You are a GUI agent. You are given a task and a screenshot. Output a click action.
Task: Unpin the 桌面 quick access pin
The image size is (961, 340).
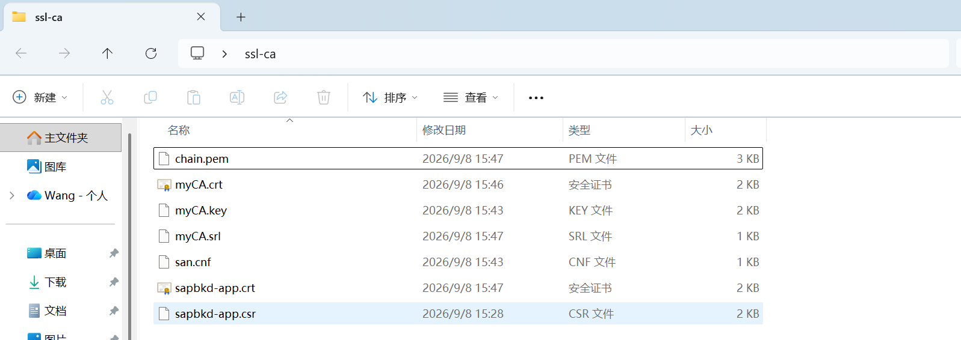click(x=114, y=253)
